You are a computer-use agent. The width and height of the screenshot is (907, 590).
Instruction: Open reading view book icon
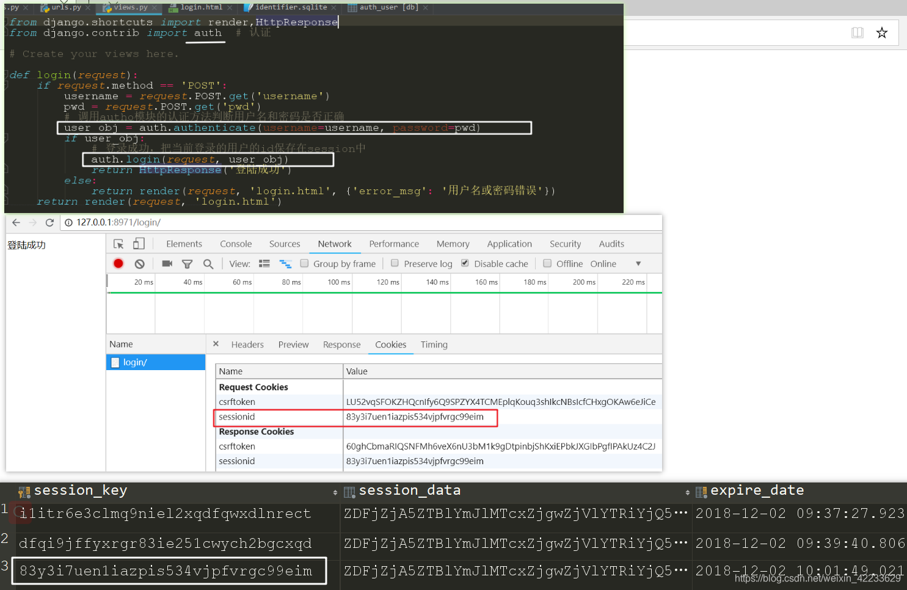point(858,32)
